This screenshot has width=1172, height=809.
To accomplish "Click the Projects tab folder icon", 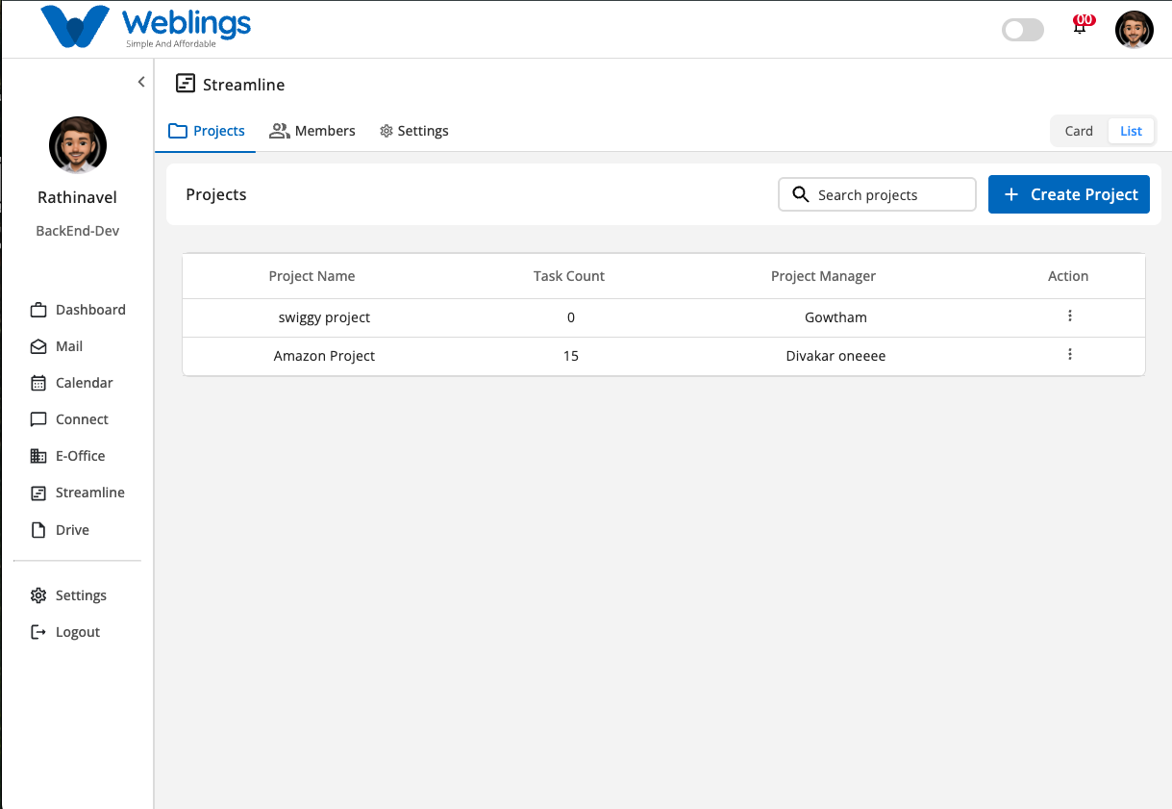I will pos(178,131).
